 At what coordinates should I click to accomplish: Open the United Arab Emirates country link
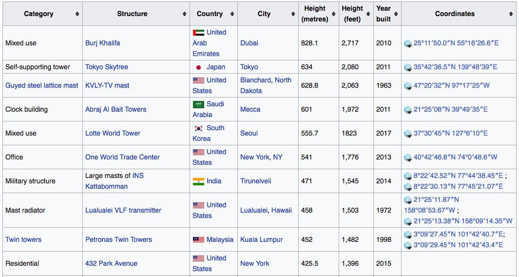tap(210, 43)
